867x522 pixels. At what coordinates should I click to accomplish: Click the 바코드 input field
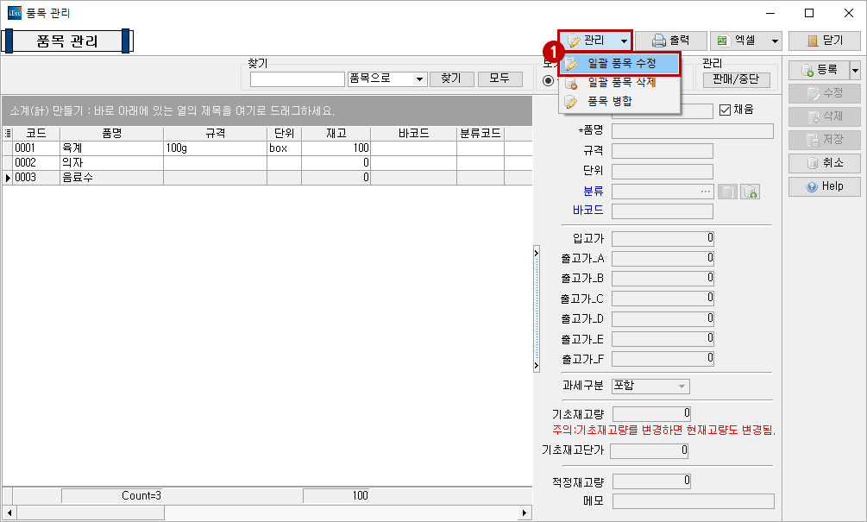[x=663, y=211]
